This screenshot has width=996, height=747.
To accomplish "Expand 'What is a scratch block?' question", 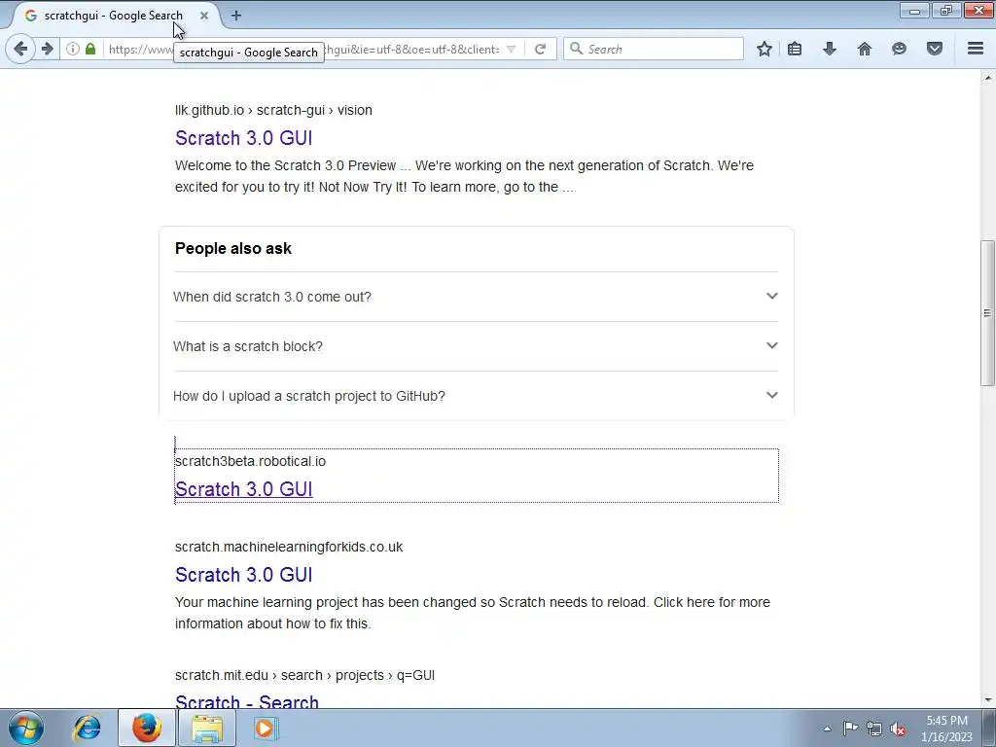I will coord(476,346).
